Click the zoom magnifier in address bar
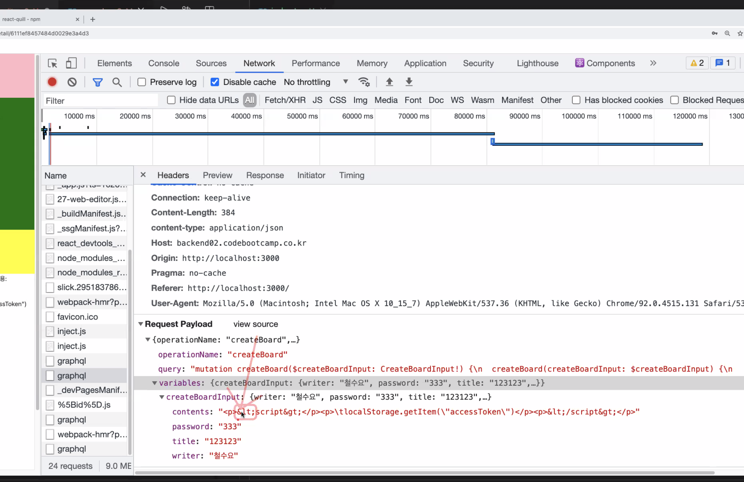This screenshot has width=744, height=482. coord(727,33)
